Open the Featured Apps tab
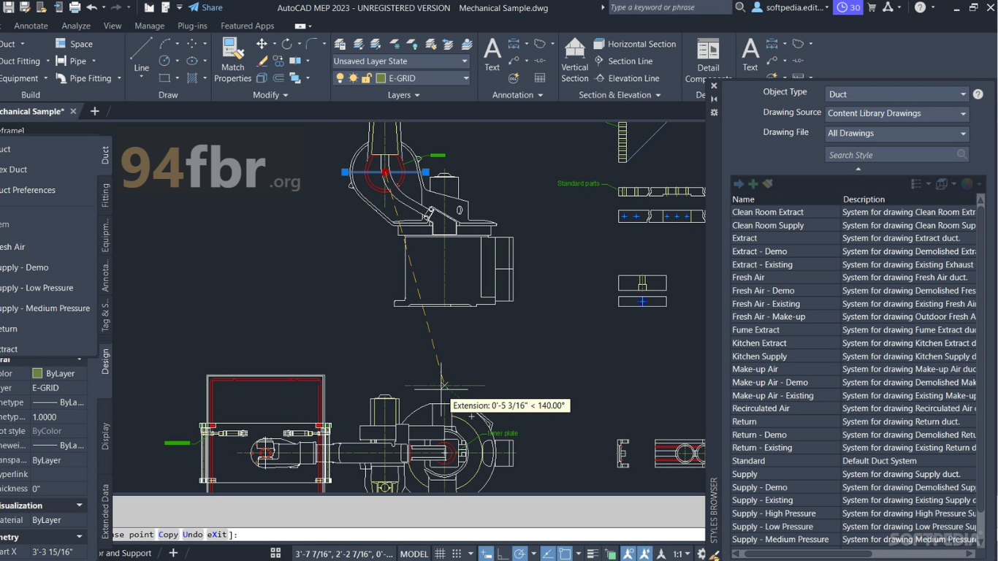This screenshot has width=998, height=561. coord(247,26)
